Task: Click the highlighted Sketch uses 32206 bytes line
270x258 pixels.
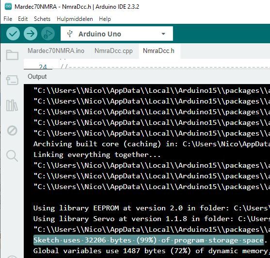Action: (149, 240)
